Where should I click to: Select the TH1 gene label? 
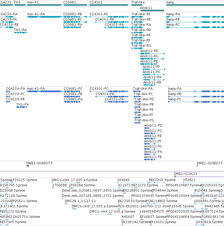pos(17,2)
